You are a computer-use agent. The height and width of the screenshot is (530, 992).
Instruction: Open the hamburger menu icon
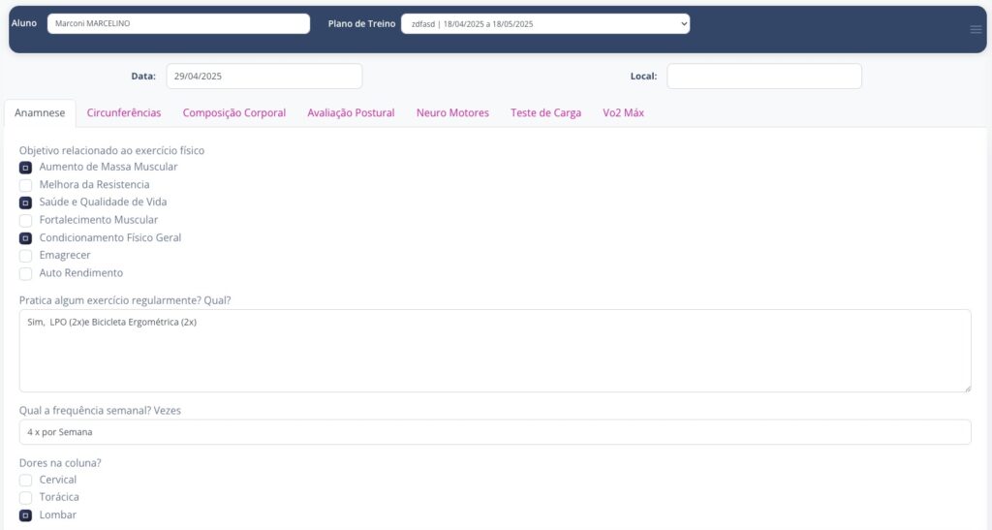coord(976,29)
